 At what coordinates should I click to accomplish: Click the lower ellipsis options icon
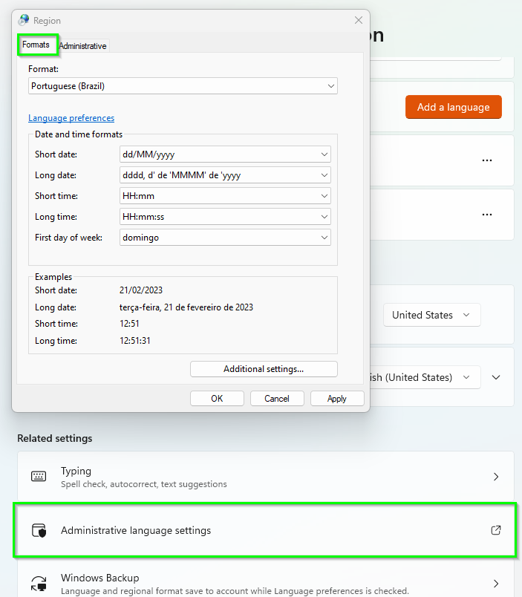[487, 215]
